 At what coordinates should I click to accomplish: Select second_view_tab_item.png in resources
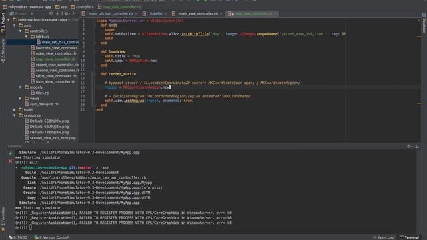pyautogui.click(x=50, y=138)
